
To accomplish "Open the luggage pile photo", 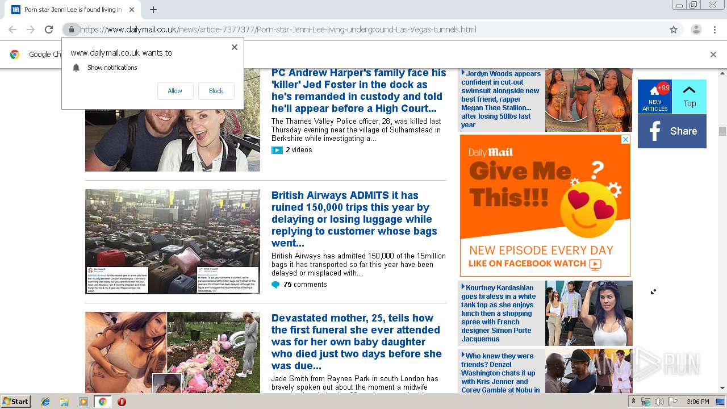I will 173,241.
